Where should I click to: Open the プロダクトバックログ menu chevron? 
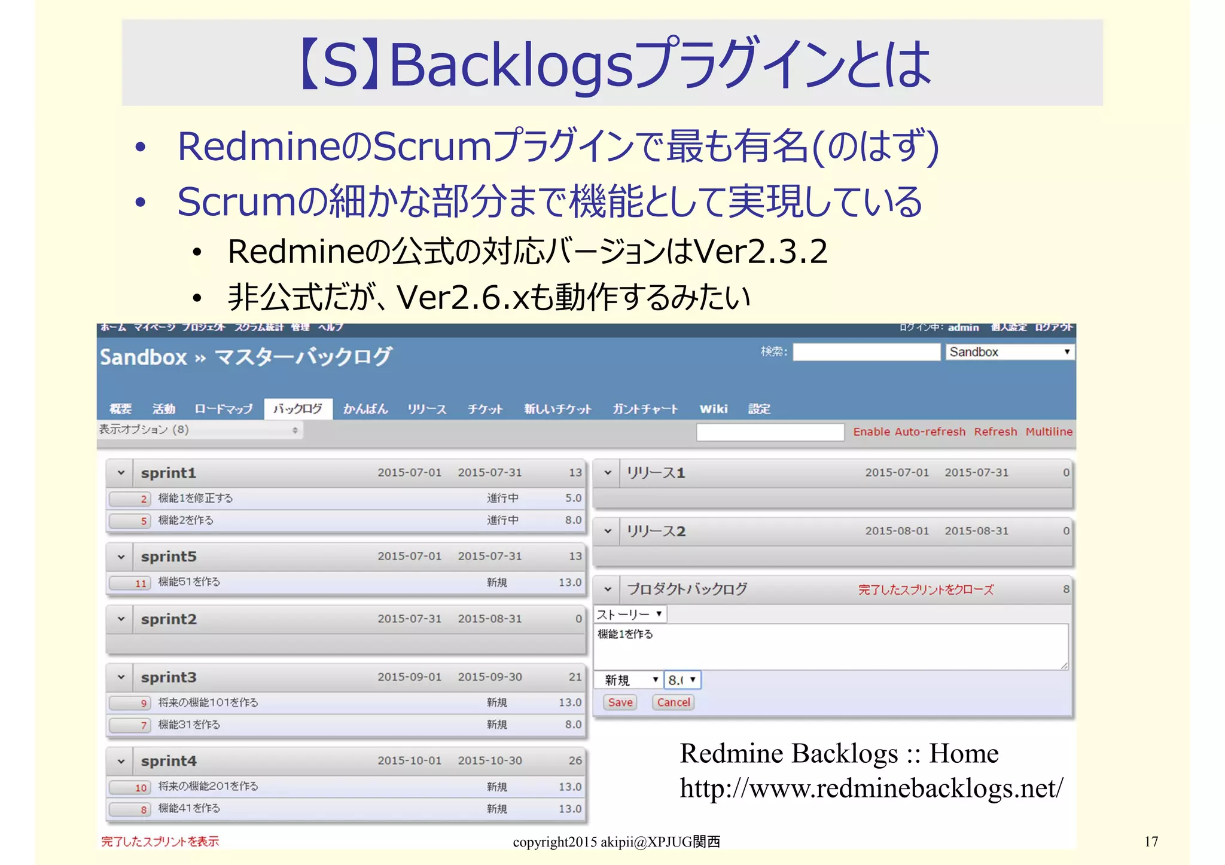pos(608,589)
